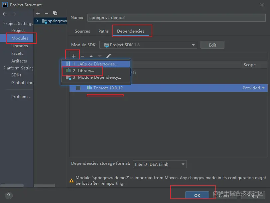Select Libraries in Project Settings
270x203 pixels.
pos(20,46)
